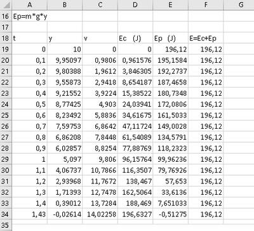Screen dimensions: 254x231
Task: Select cell with value 7,651033
Action: coord(170,203)
